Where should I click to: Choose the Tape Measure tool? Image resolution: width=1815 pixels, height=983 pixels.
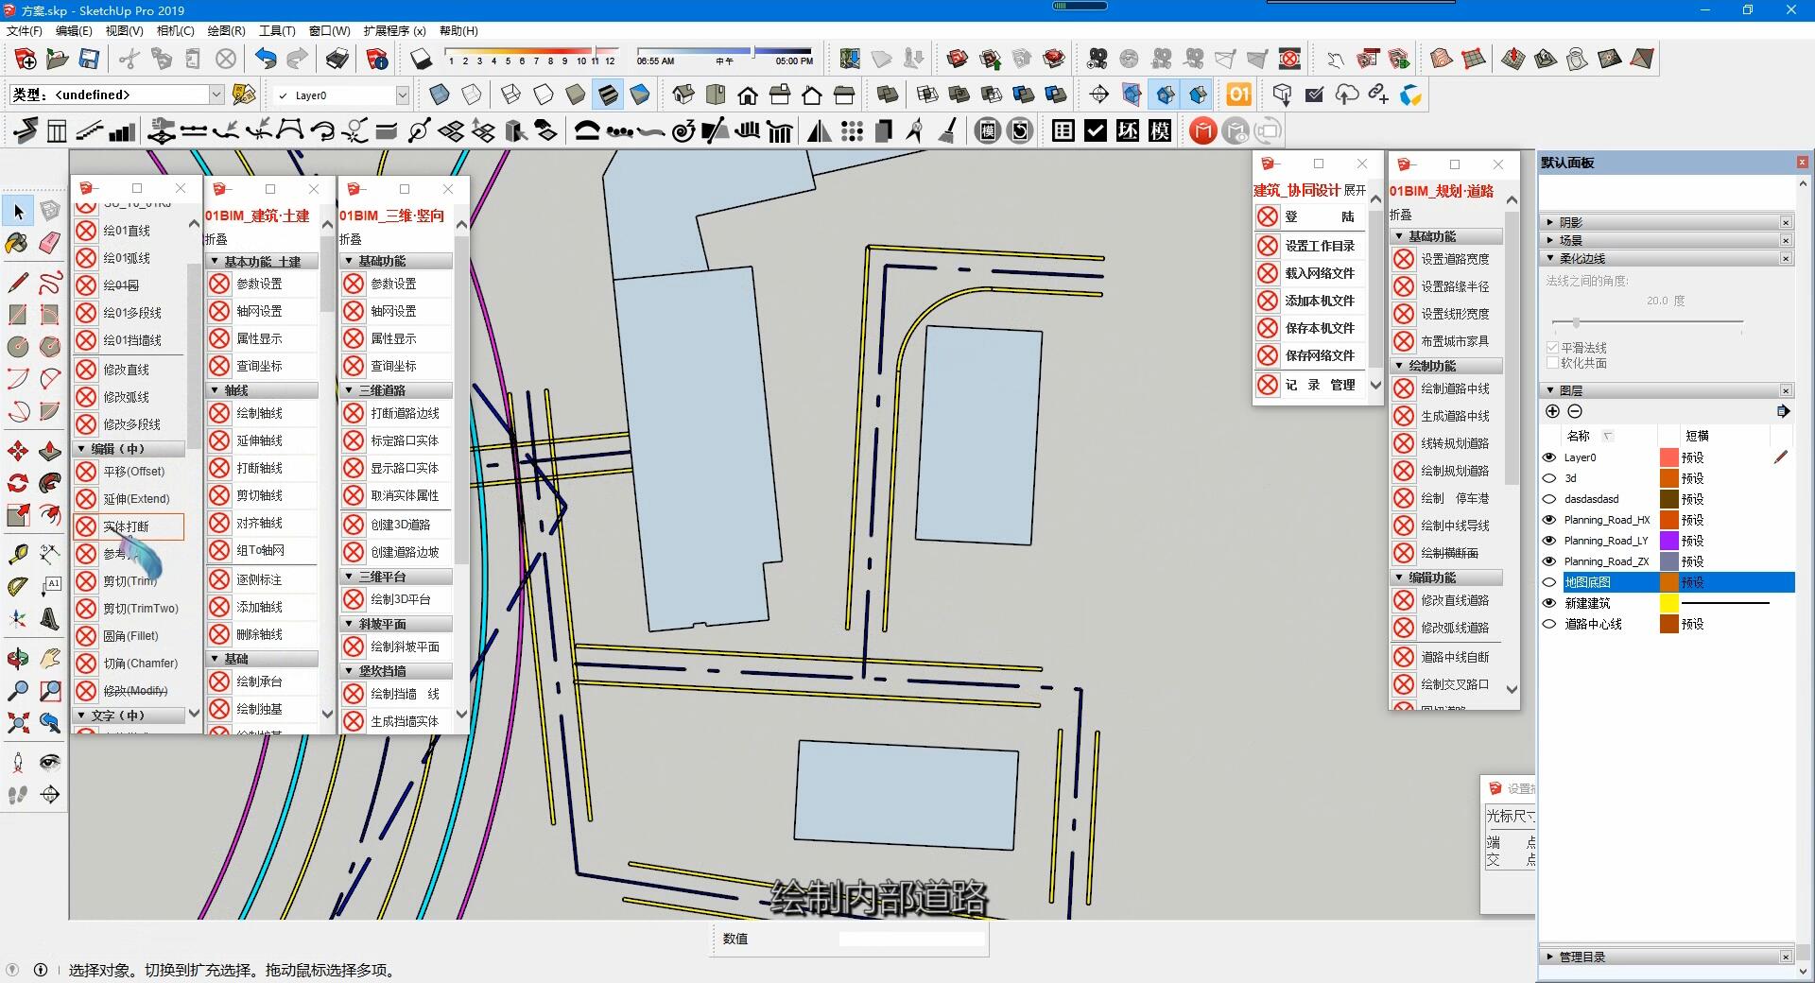pyautogui.click(x=18, y=554)
